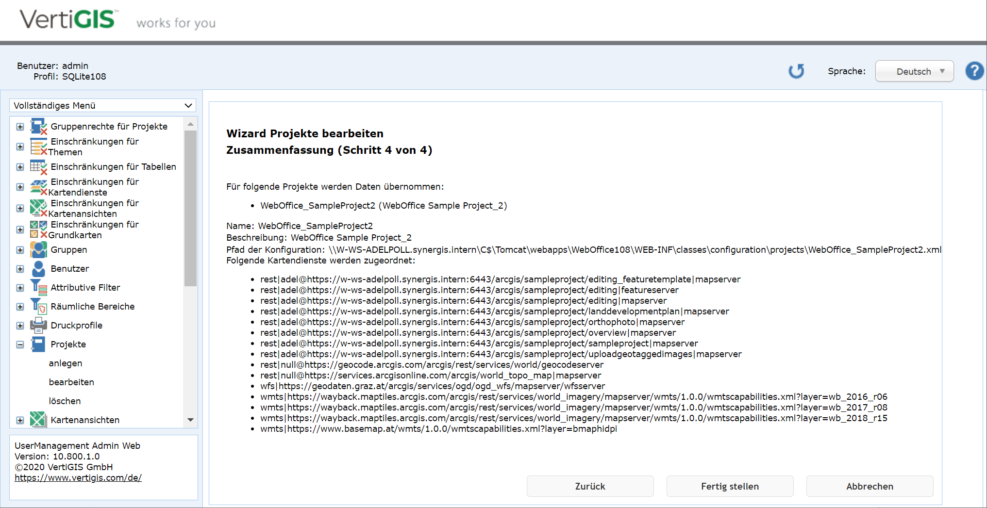Screen dimensions: 987x508
Task: Click the Druckprofile printer icon
Action: pyautogui.click(x=38, y=326)
